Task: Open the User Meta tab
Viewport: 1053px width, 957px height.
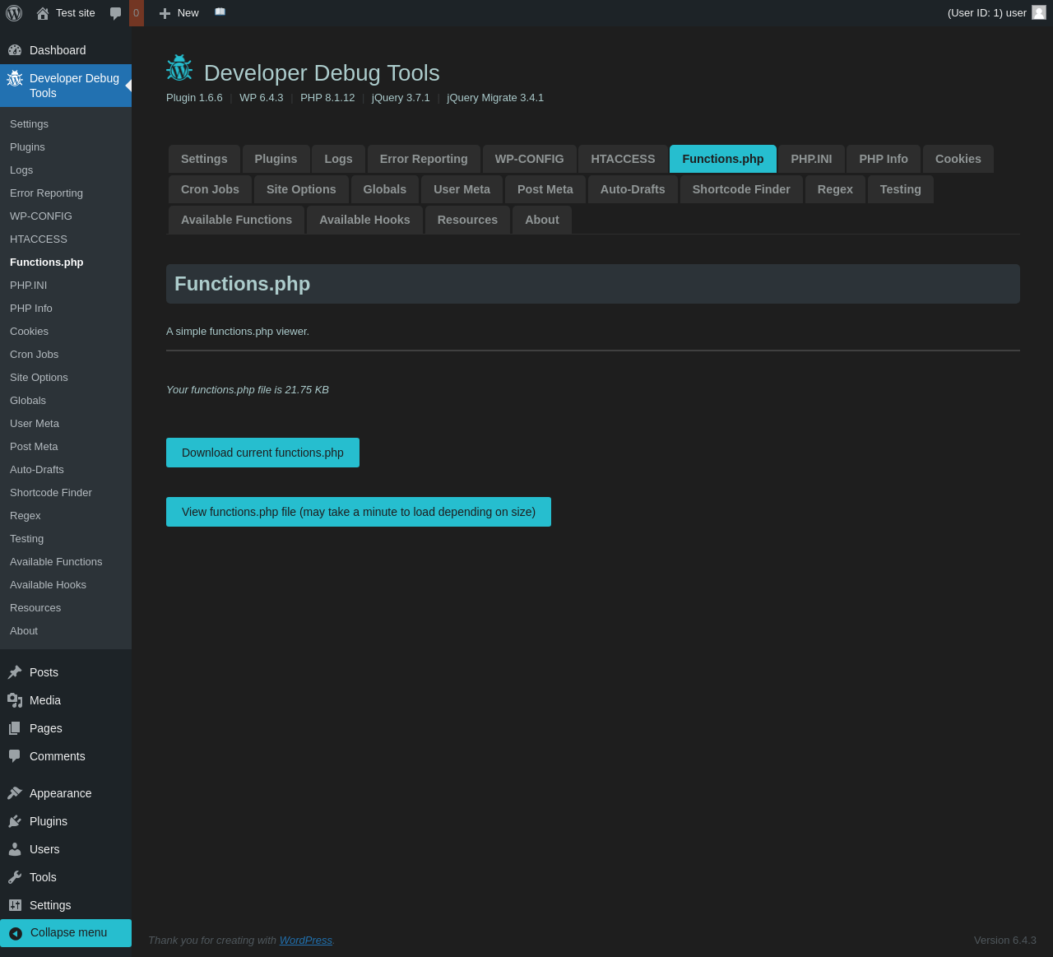Action: (462, 189)
